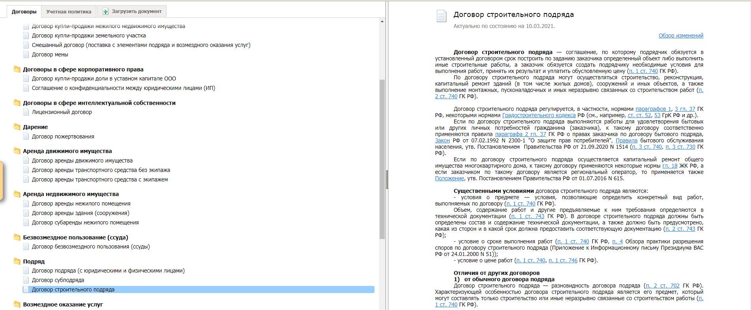Follow the Градостроительного кодекса link
751x310 pixels.
[x=539, y=115]
